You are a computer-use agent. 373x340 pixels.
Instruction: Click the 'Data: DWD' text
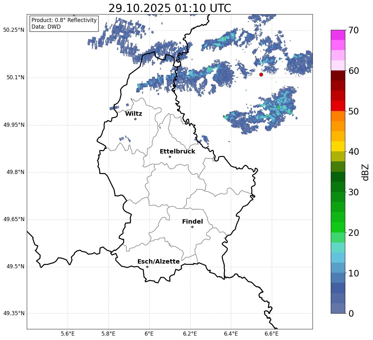46,27
